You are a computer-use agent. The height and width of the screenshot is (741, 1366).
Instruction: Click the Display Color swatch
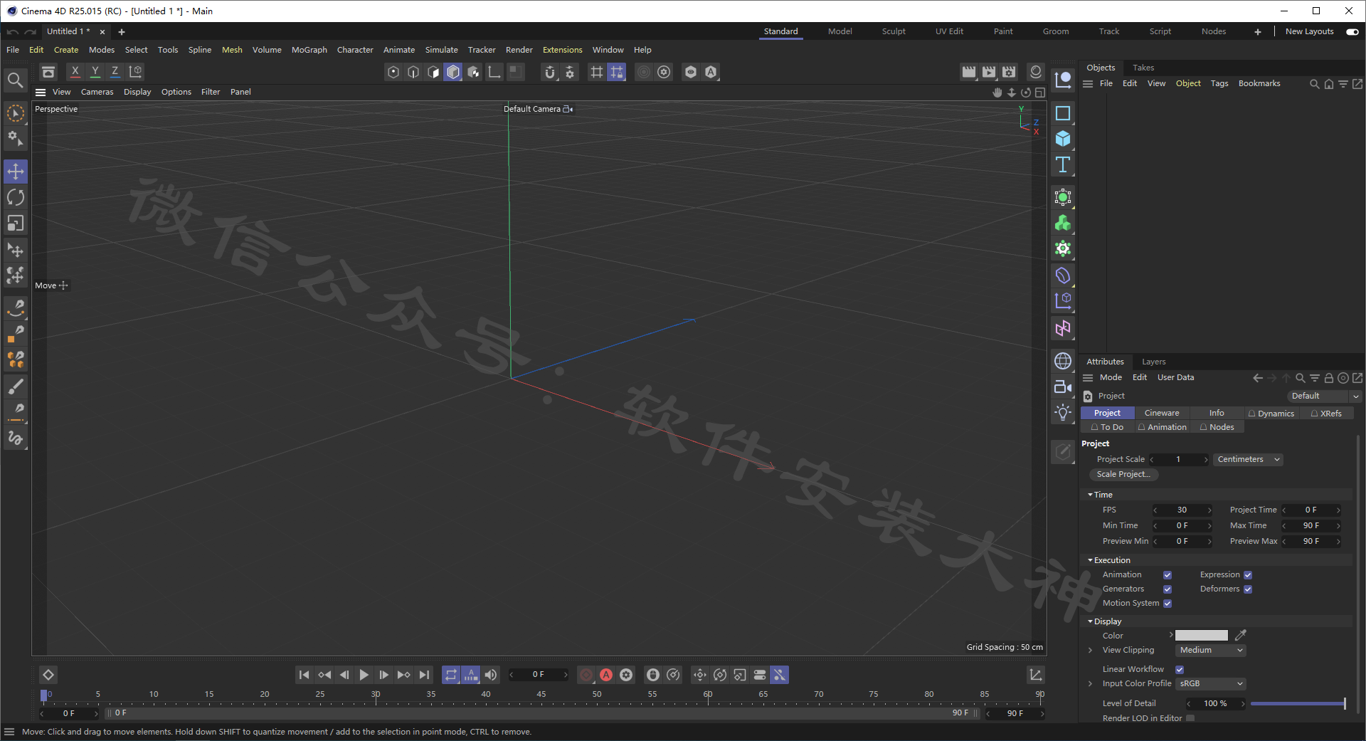click(x=1202, y=636)
